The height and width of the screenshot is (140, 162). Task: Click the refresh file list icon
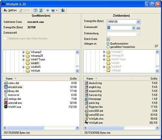pos(41,10)
